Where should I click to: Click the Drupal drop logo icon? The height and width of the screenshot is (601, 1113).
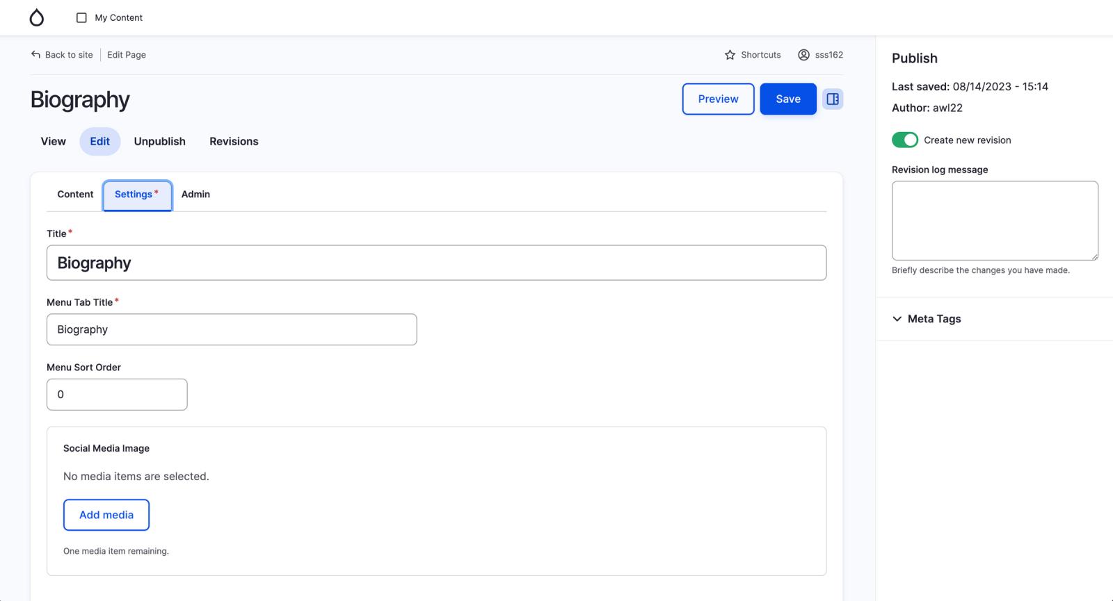pos(37,18)
